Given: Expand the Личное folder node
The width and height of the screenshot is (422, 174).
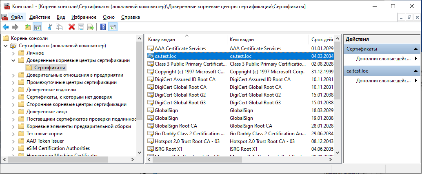Looking at the screenshot, I should 13,53.
